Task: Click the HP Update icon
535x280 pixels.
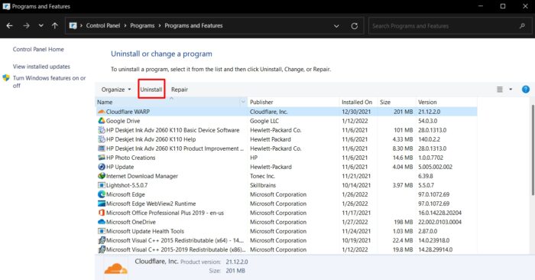Action: pos(102,167)
